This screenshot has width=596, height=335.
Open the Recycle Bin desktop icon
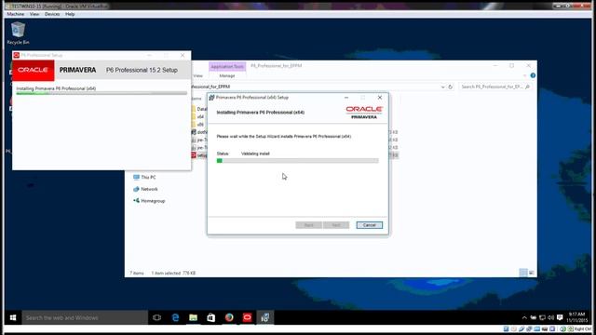point(18,33)
